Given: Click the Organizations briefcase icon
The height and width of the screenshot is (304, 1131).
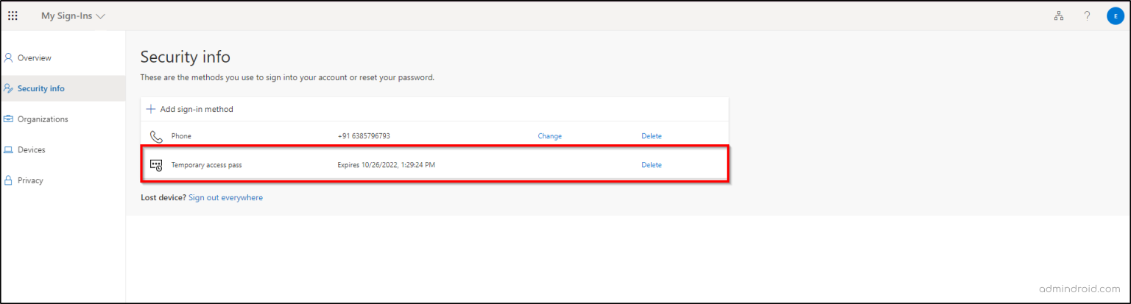Looking at the screenshot, I should pyautogui.click(x=9, y=119).
